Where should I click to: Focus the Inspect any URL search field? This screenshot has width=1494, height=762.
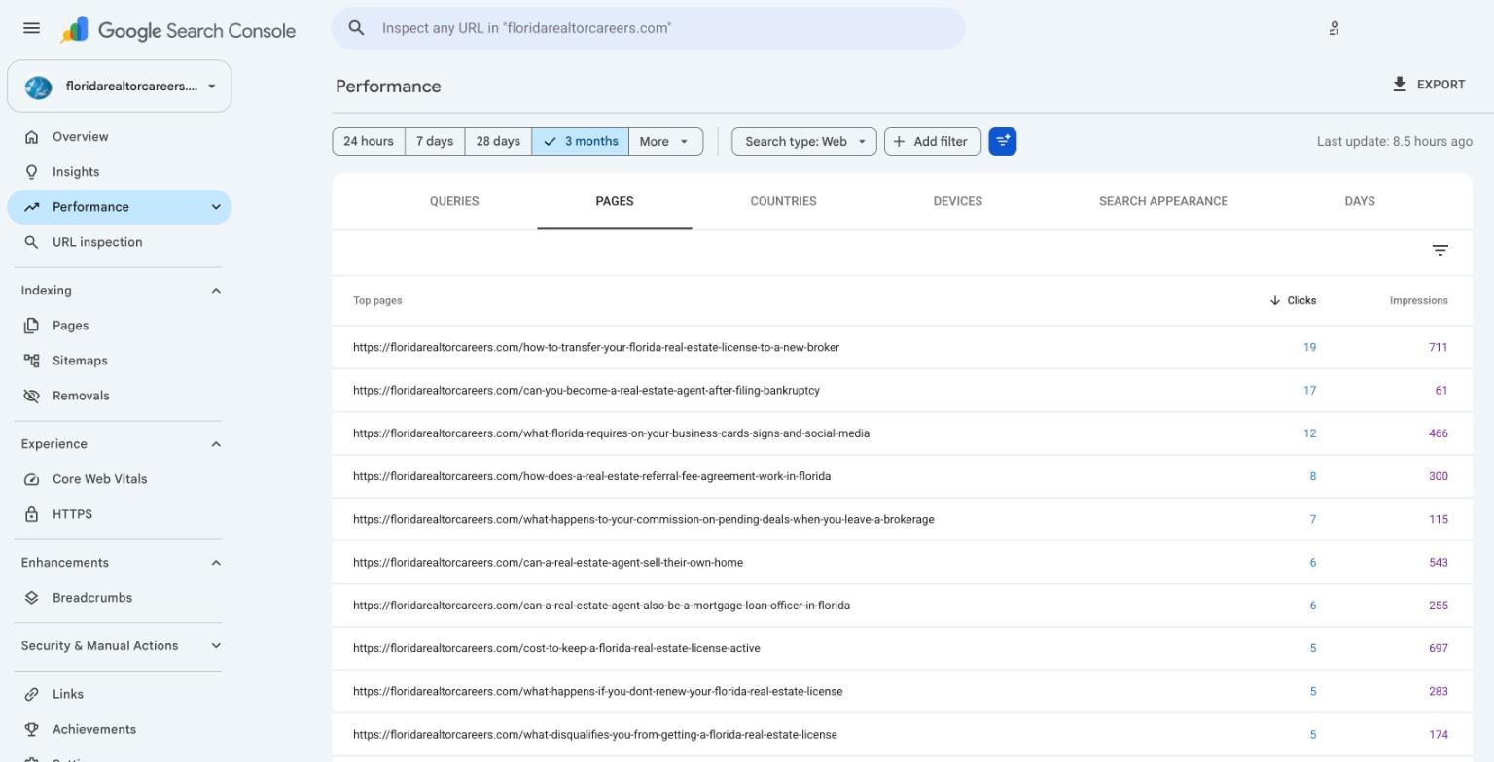tap(649, 28)
